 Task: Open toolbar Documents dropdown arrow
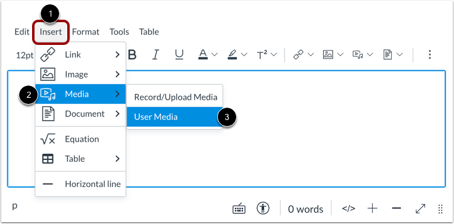point(400,54)
